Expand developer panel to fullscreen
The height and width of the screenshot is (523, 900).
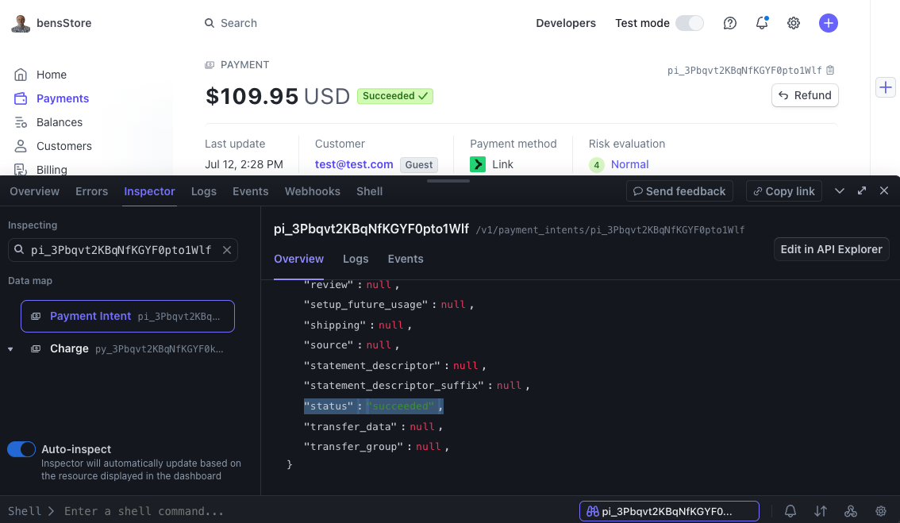(862, 190)
